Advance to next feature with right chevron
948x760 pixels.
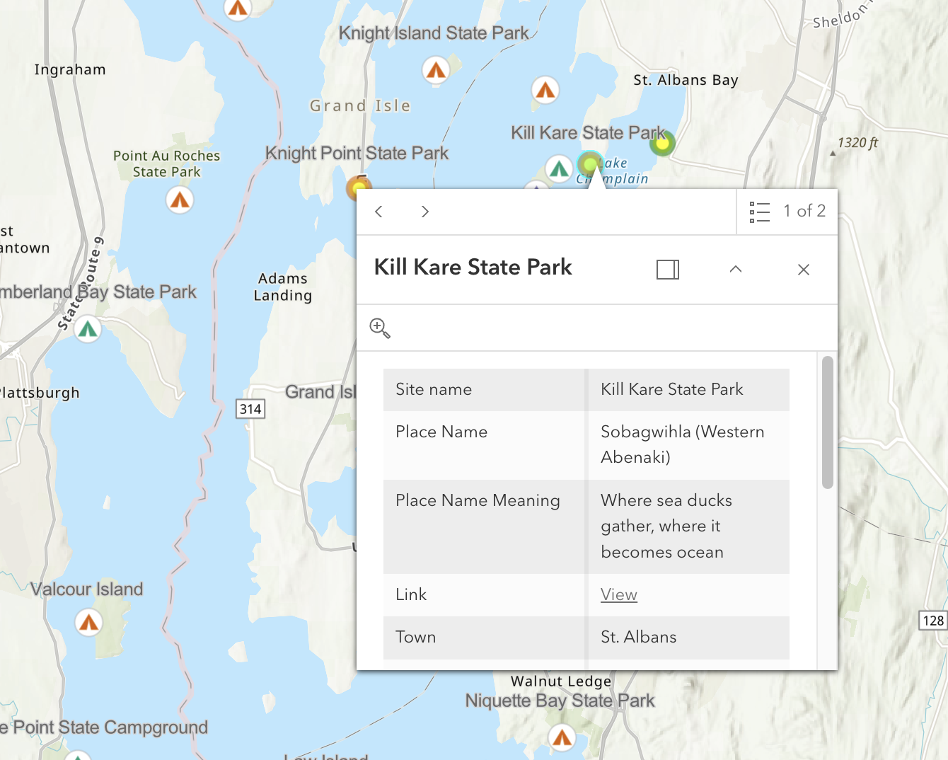coord(424,212)
